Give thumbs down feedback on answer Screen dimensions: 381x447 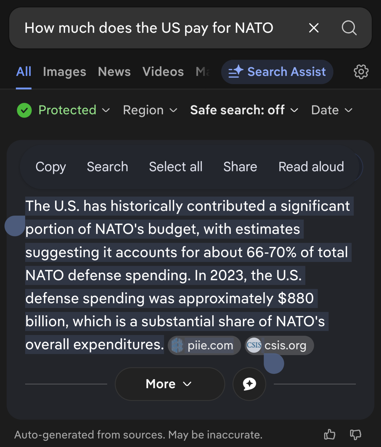[356, 435]
